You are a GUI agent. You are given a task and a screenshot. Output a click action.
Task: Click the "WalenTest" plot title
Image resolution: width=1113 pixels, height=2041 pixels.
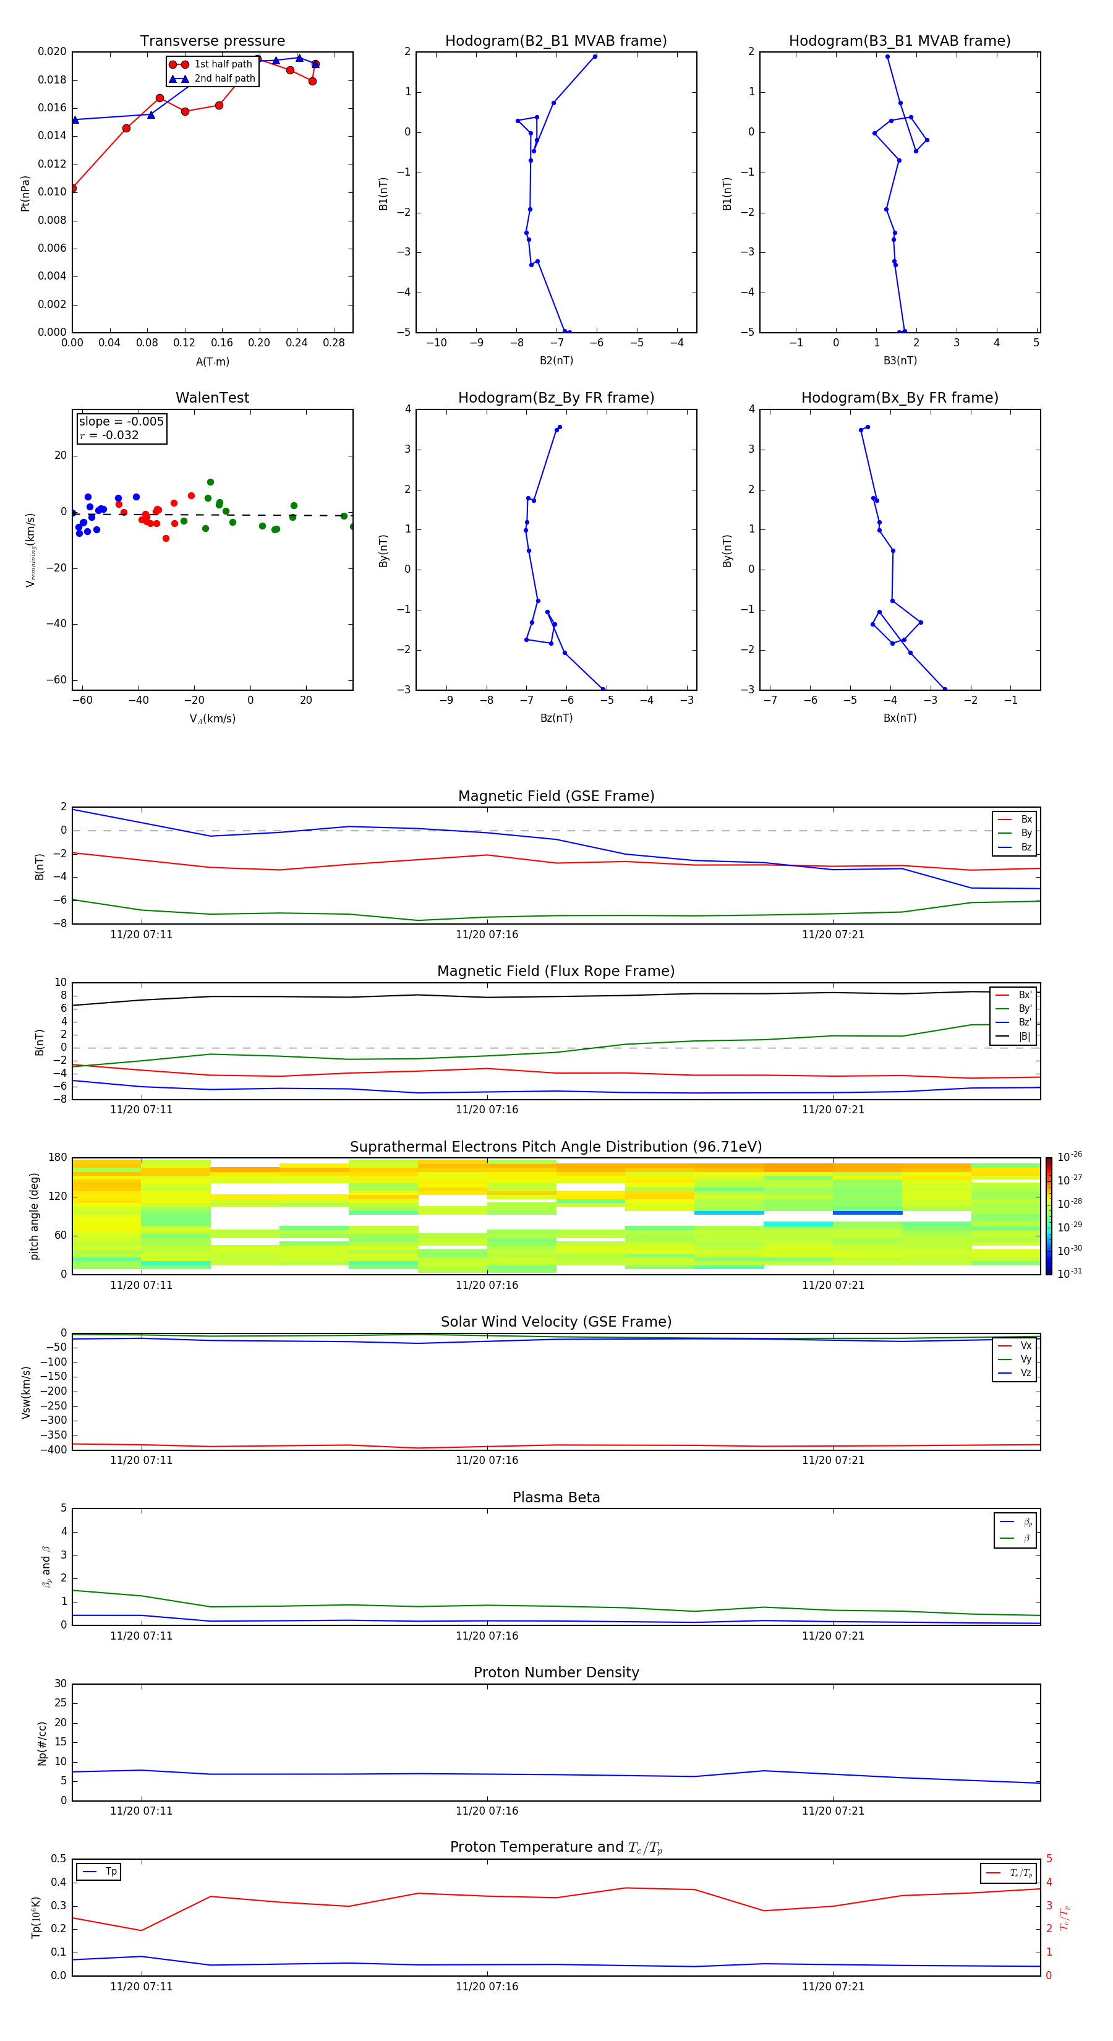[x=212, y=398]
